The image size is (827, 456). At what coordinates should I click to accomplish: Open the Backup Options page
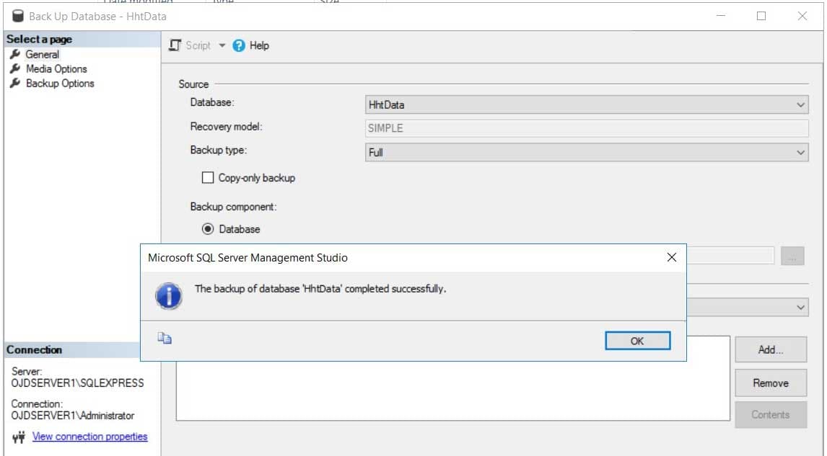click(x=60, y=83)
